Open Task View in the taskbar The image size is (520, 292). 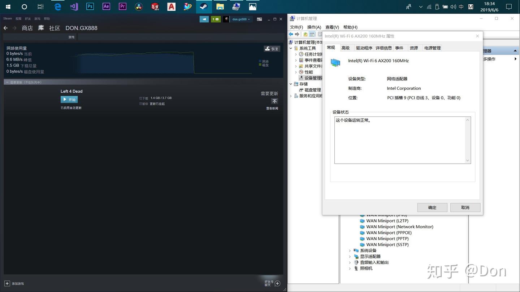[x=40, y=6]
